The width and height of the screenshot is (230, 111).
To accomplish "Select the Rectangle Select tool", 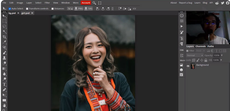I will click(x=4, y=21).
